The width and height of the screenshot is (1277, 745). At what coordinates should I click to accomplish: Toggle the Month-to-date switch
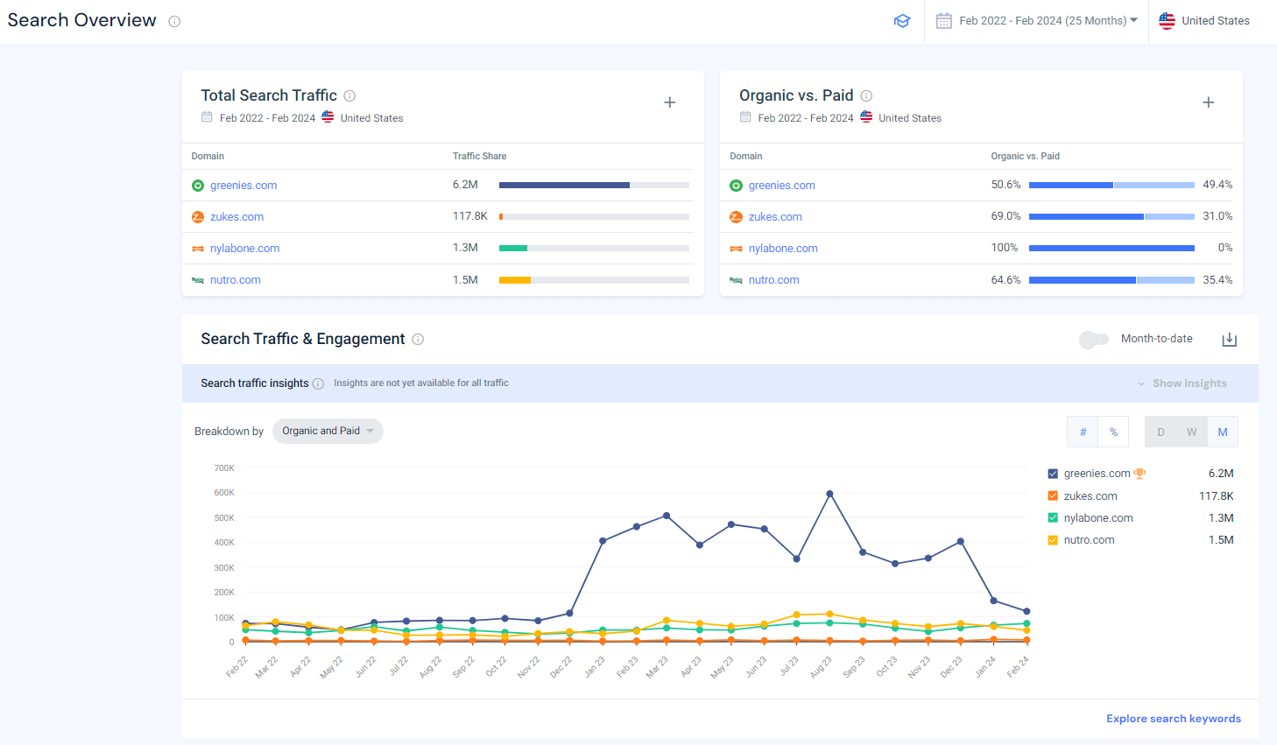(x=1093, y=340)
